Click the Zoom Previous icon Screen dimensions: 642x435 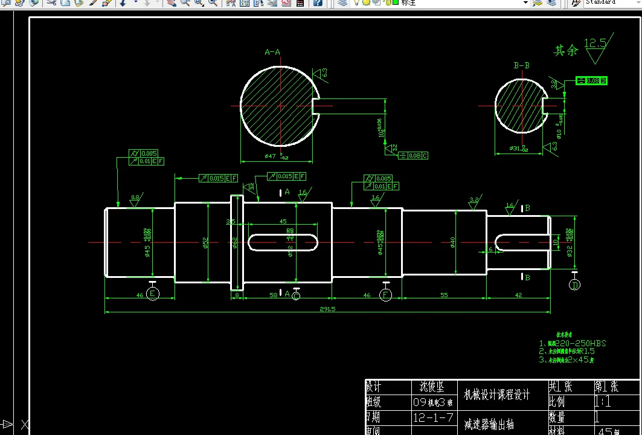213,3
